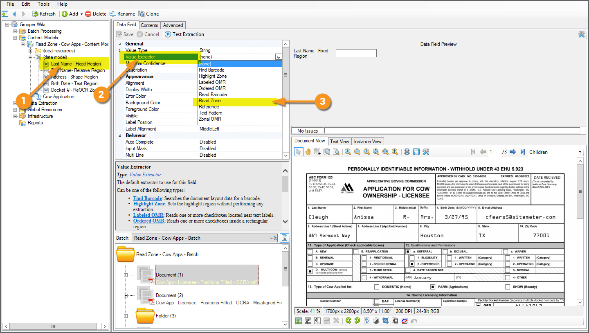Click the crop image icon

pyautogui.click(x=385, y=321)
